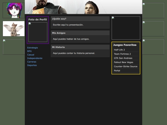Go to the Casual games link
The image size is (167, 125).
[x=31, y=55]
